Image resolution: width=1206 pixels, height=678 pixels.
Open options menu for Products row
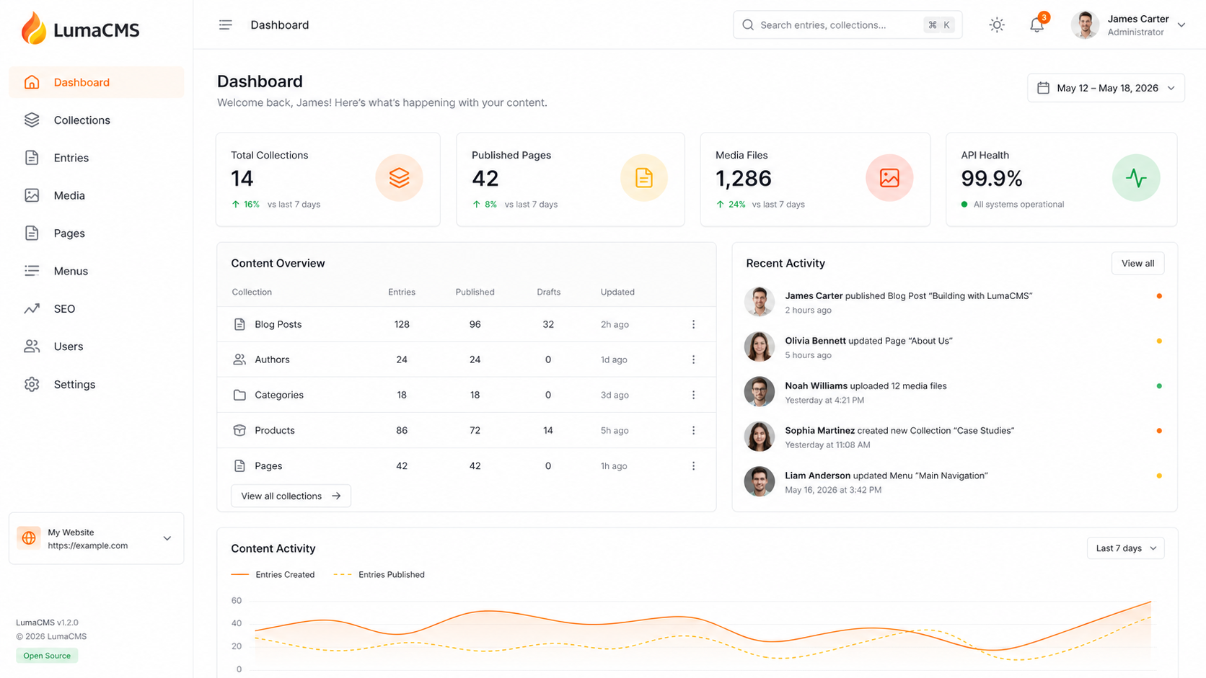tap(694, 430)
